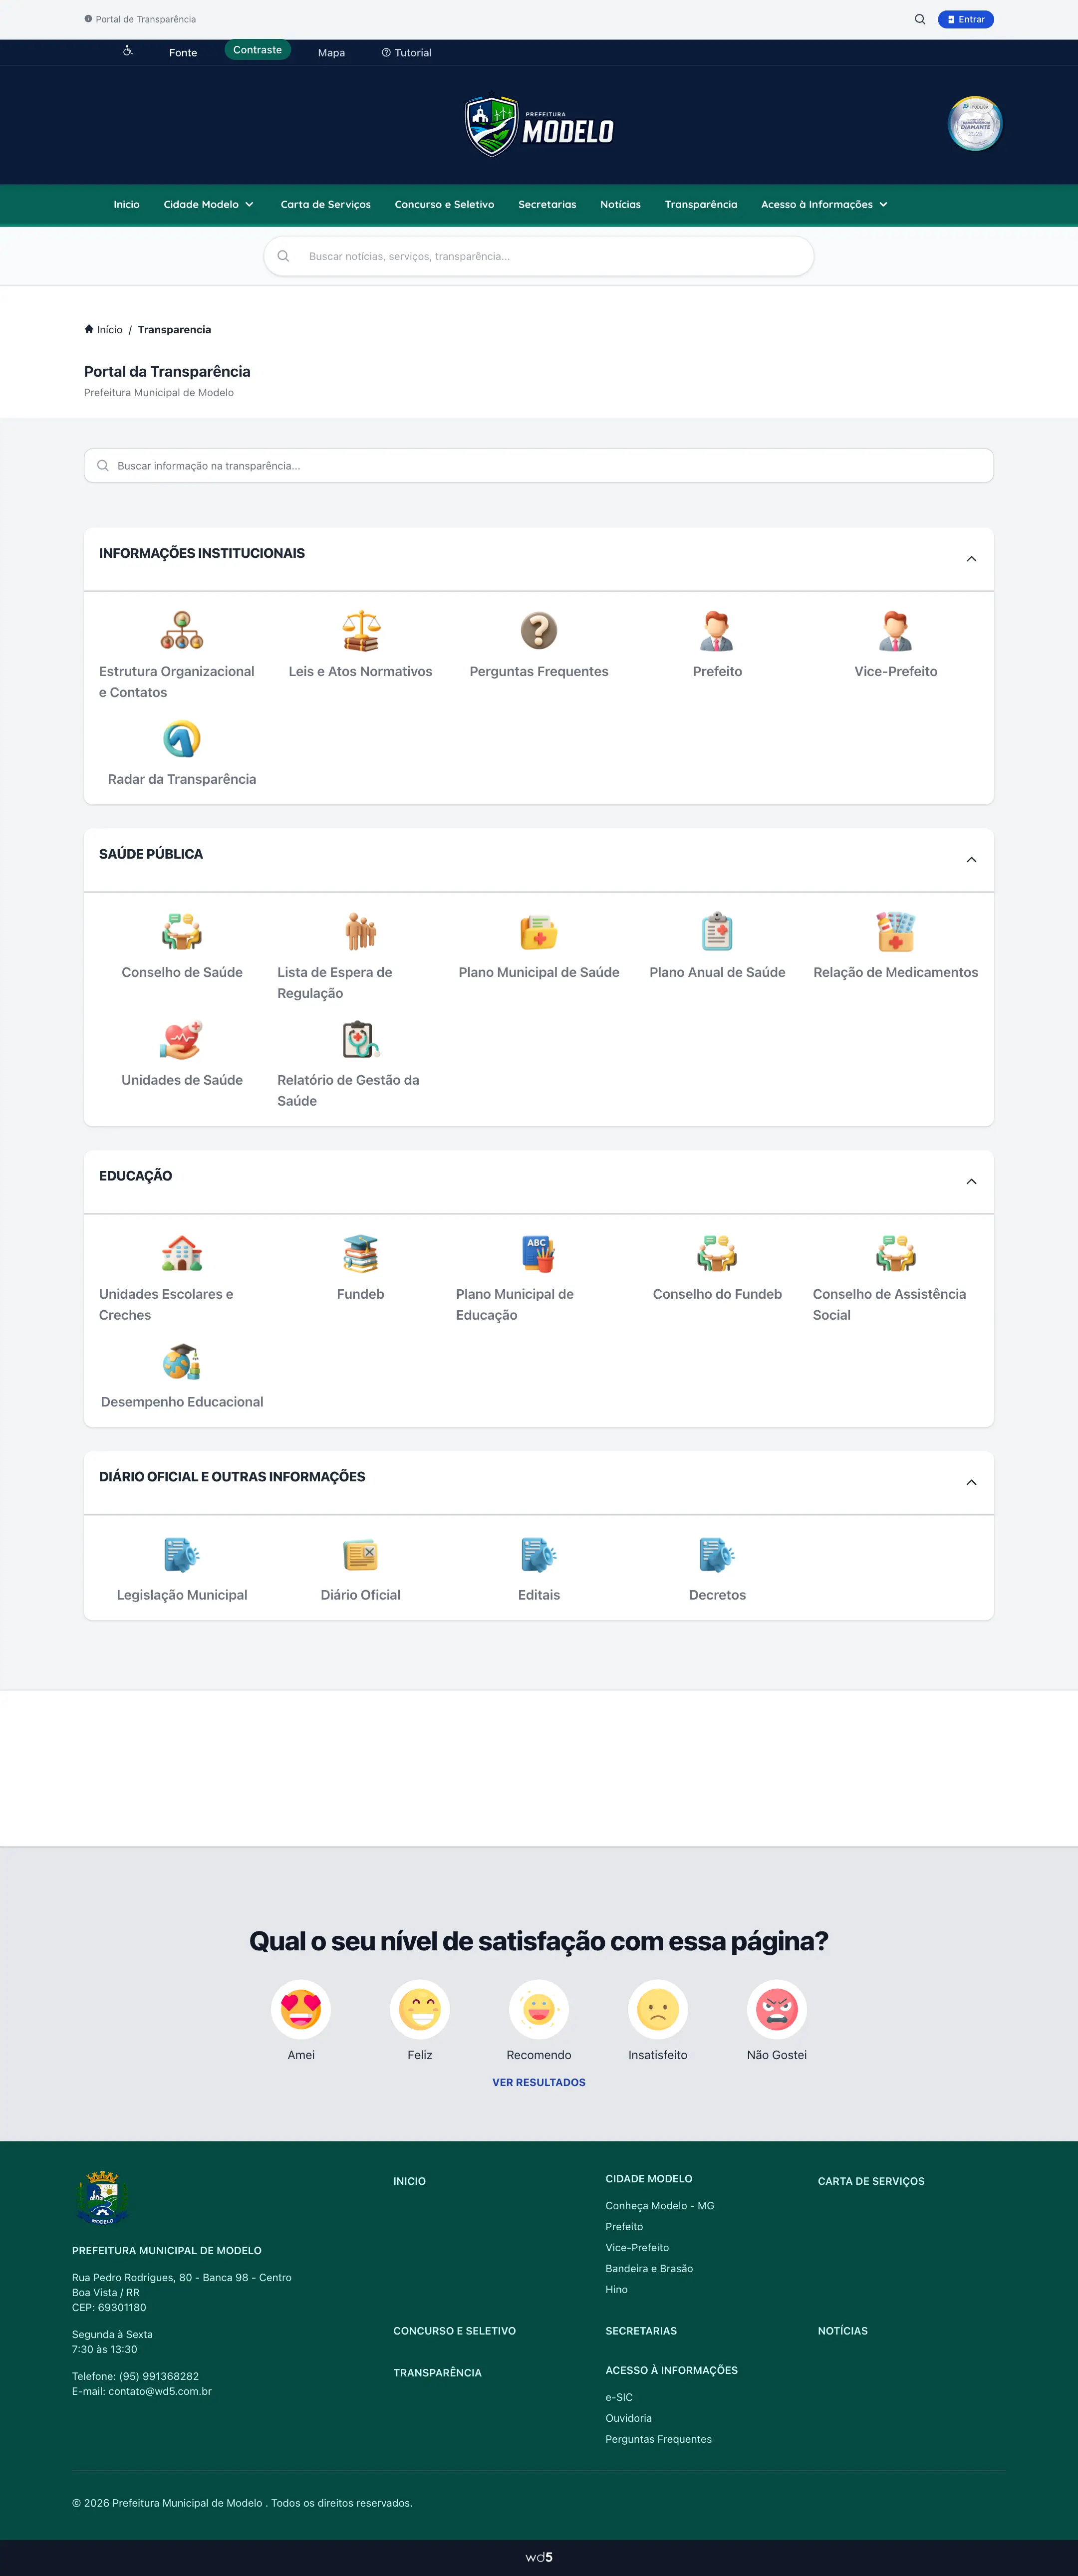Open the Editais icon
1078x2576 pixels.
pyautogui.click(x=539, y=1554)
